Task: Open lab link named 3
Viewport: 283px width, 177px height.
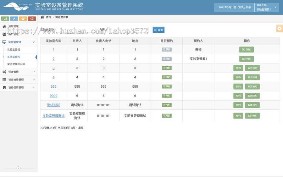Action: [x=53, y=68]
